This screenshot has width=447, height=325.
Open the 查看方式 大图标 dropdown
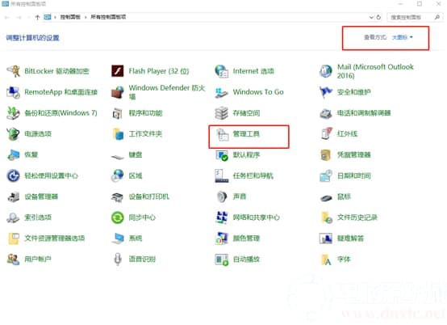[402, 37]
